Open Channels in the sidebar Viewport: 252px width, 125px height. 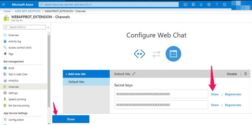coord(13,87)
